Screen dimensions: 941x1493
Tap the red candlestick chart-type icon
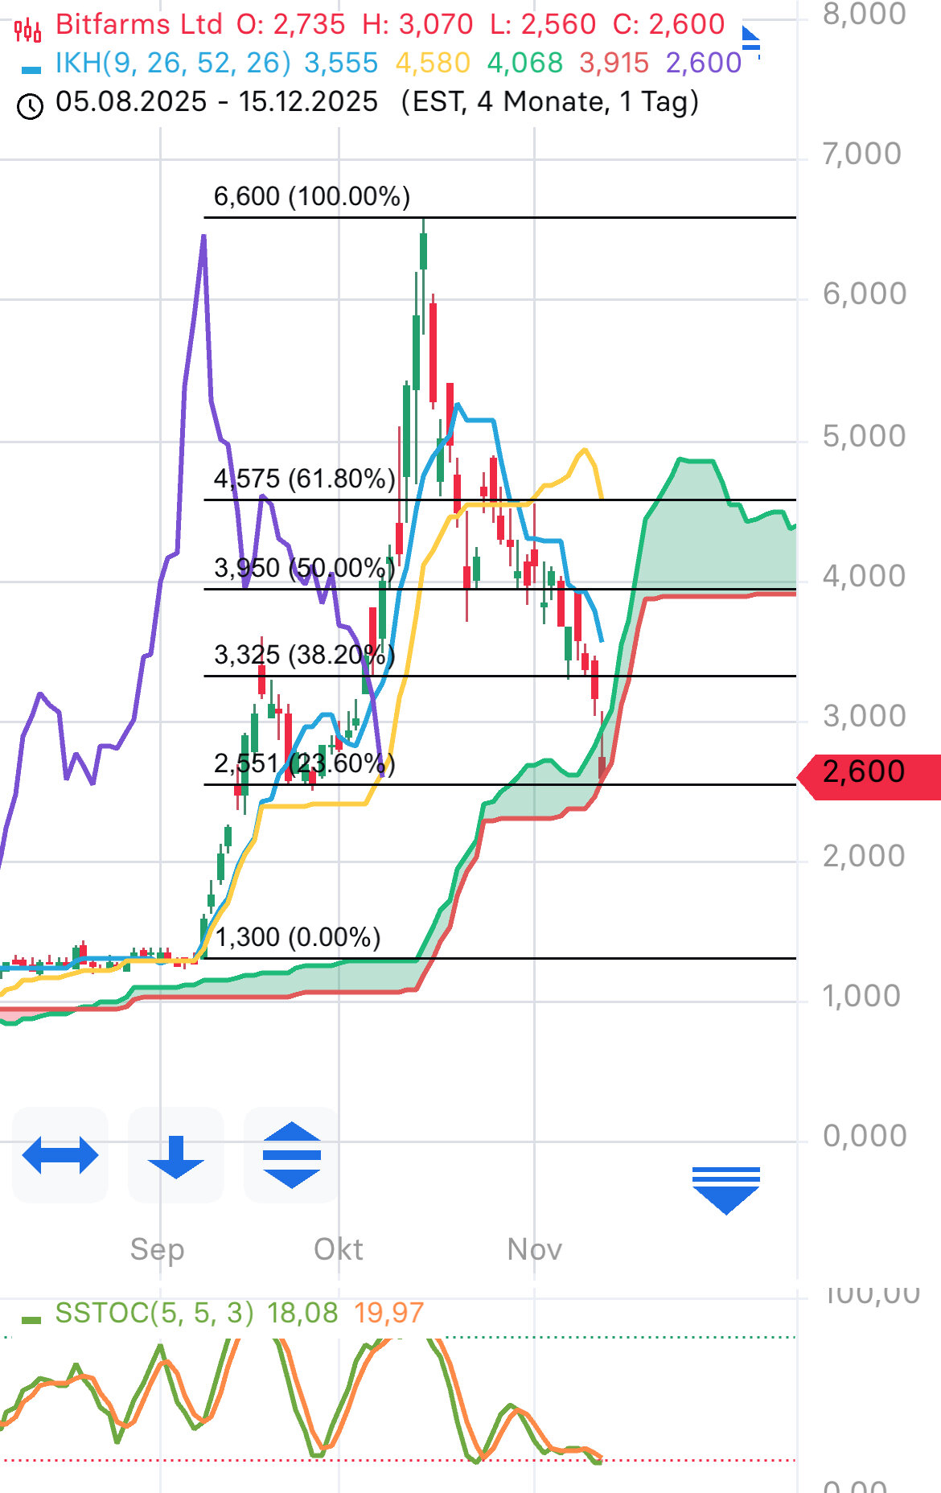[x=27, y=31]
